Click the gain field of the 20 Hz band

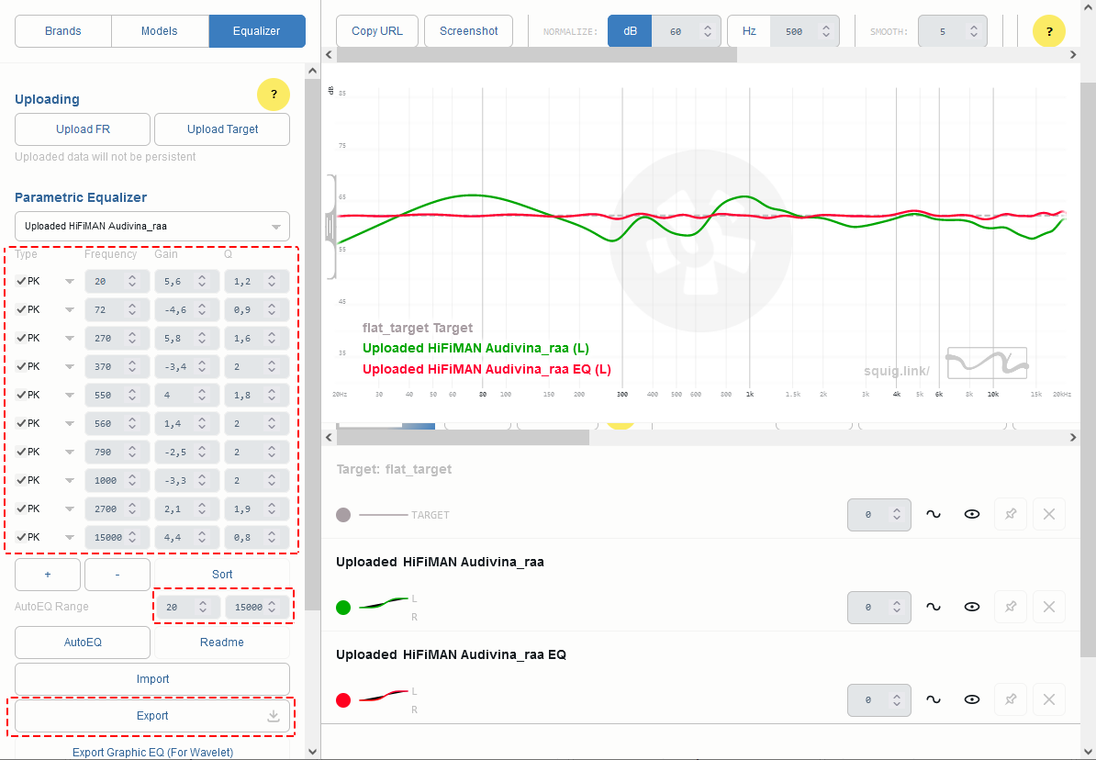[186, 281]
